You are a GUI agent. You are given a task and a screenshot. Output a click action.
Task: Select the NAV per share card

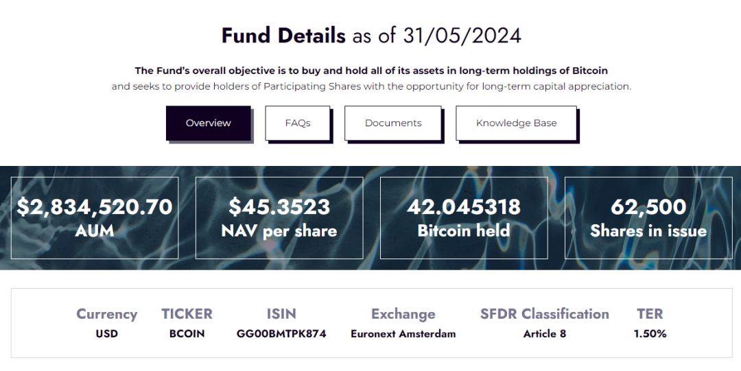tap(279, 218)
